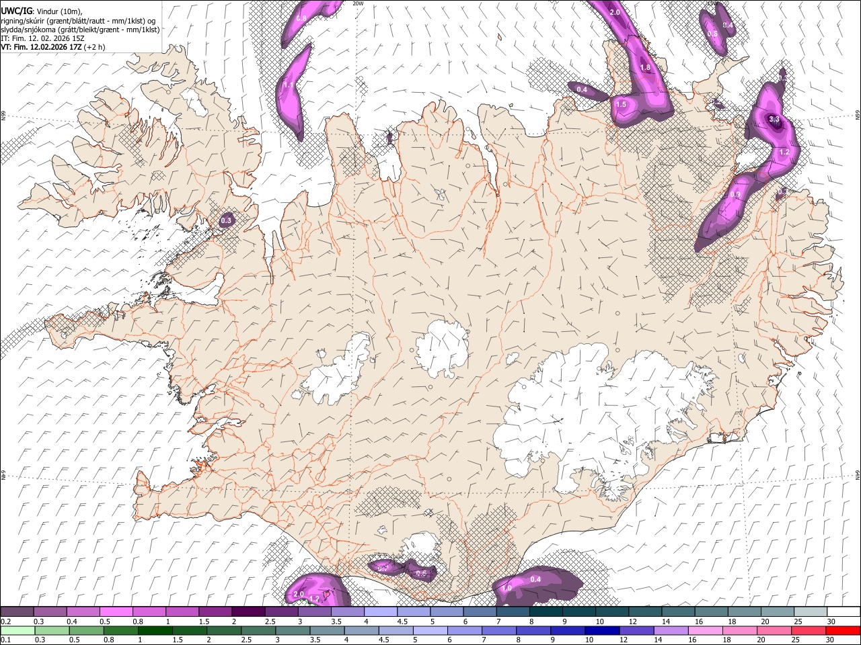Click the '4.5' label in upper legend row
This screenshot has width=861, height=645.
click(402, 621)
